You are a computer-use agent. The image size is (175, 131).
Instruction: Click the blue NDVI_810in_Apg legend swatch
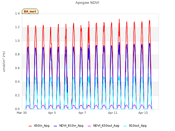click(55, 126)
